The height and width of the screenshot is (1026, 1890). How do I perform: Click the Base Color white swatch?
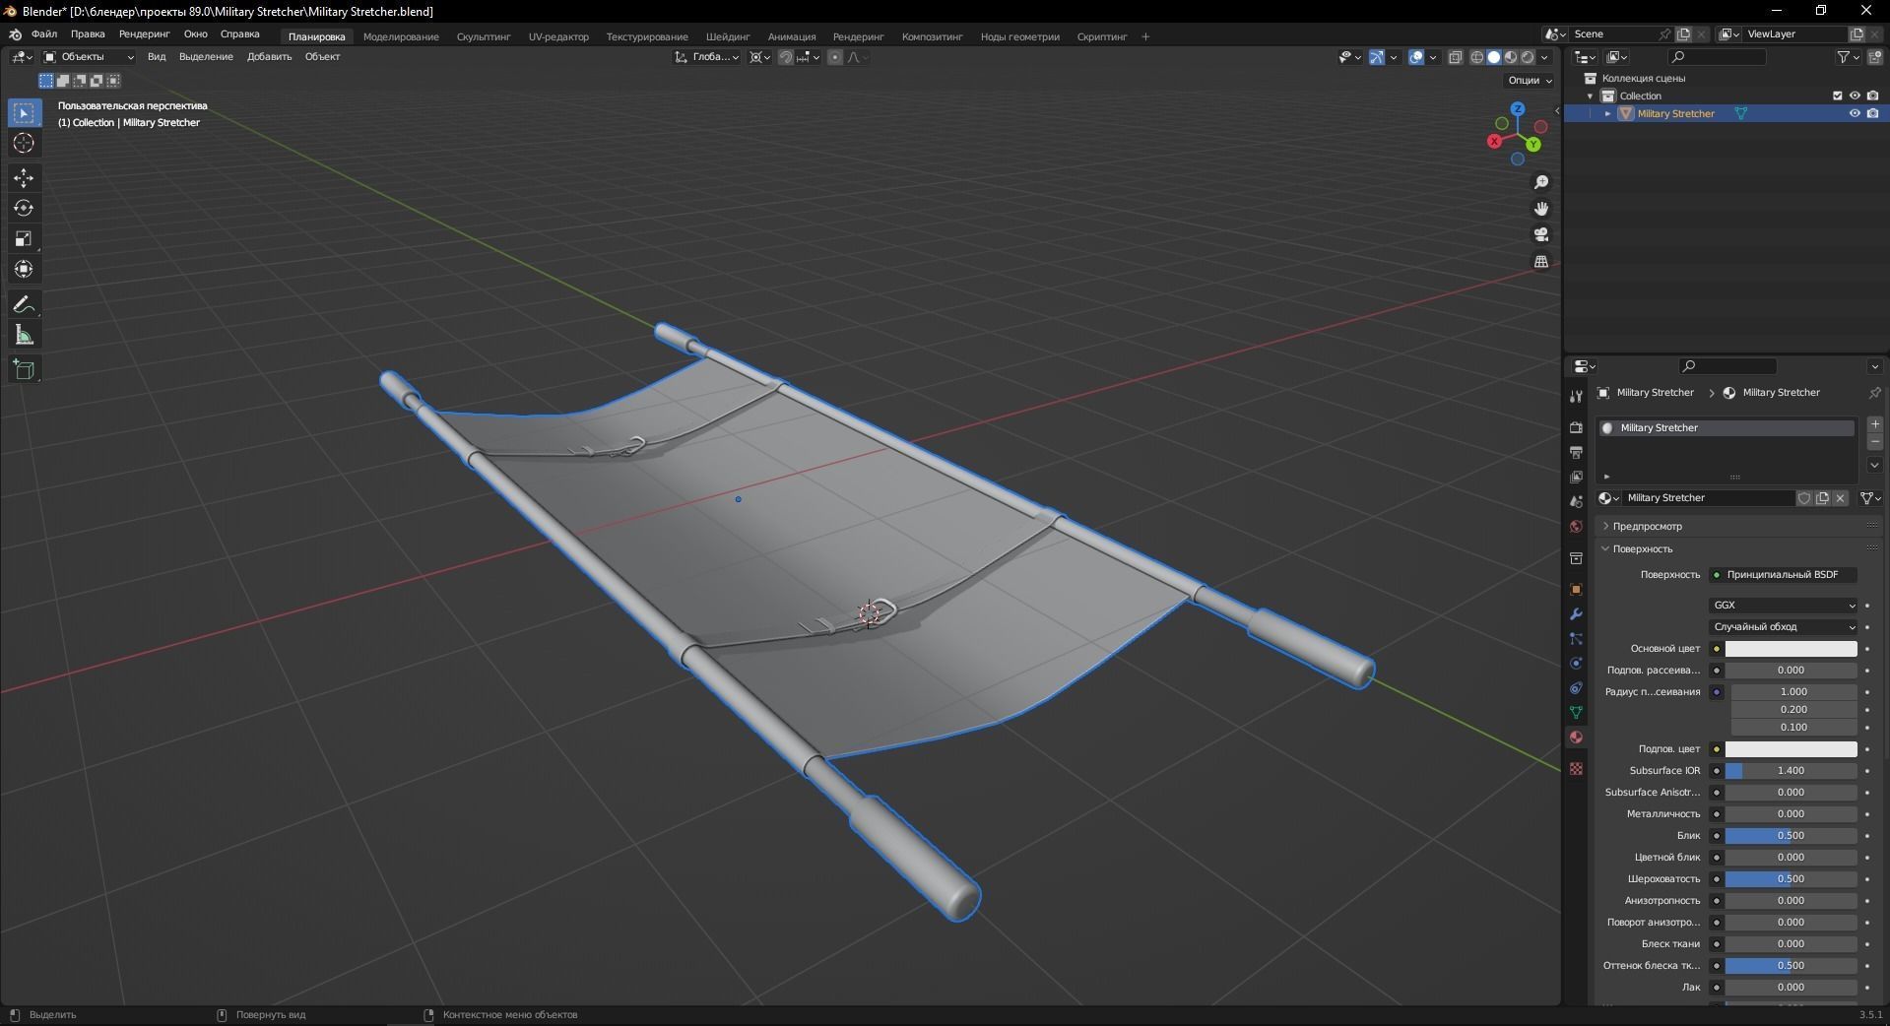pyautogui.click(x=1791, y=649)
